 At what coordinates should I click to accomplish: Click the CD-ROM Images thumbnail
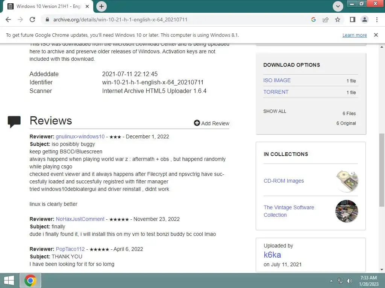click(347, 181)
